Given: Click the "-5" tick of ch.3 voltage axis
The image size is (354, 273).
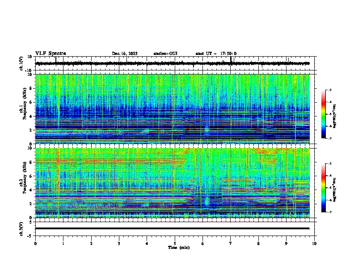Looking at the screenshot, I should pyautogui.click(x=30, y=236).
